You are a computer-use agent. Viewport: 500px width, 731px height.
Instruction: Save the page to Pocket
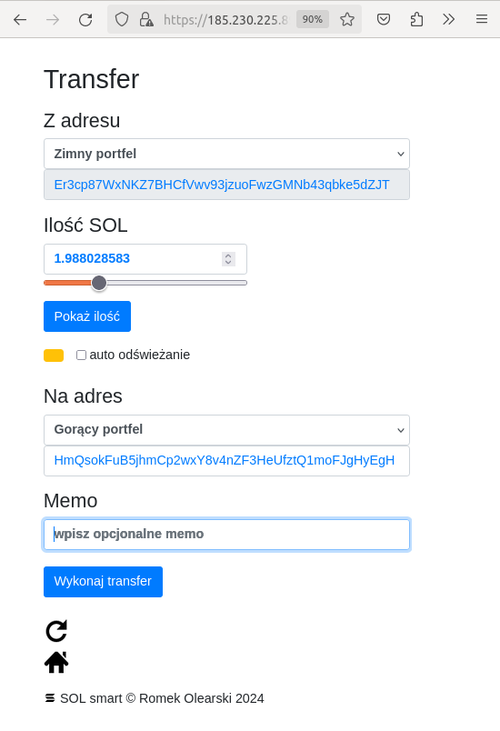tap(384, 20)
